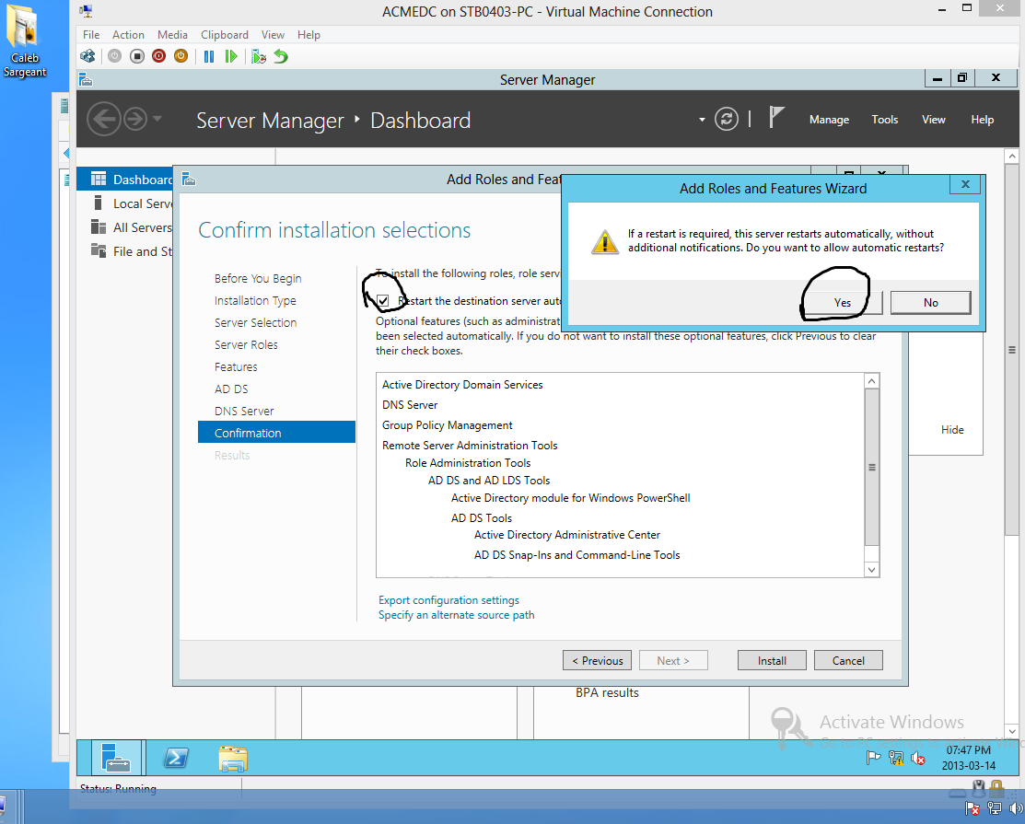Viewport: 1025px width, 824px height.
Task: Reset the VM with the green play icon
Action: tap(231, 56)
